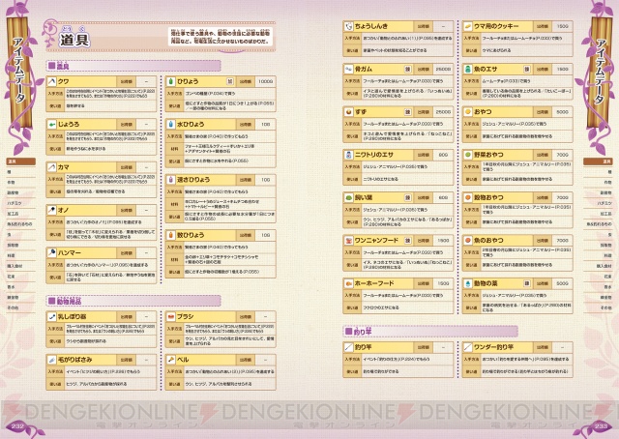
Task: Select the 花束 tab in page 233 index
Action: coord(598,277)
